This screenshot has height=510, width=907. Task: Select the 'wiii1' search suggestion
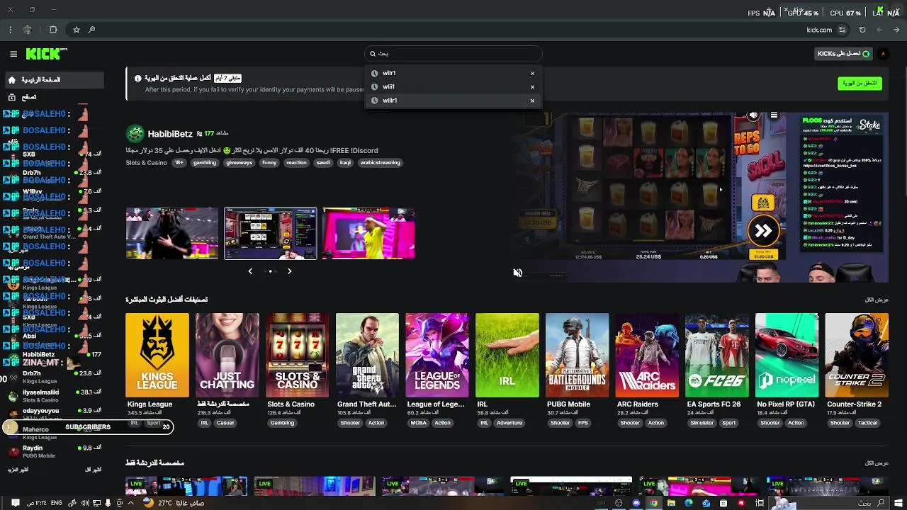[453, 86]
